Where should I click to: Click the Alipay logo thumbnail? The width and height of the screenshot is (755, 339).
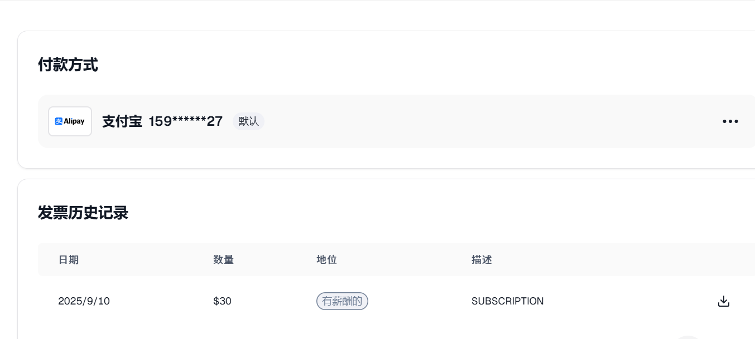point(70,121)
